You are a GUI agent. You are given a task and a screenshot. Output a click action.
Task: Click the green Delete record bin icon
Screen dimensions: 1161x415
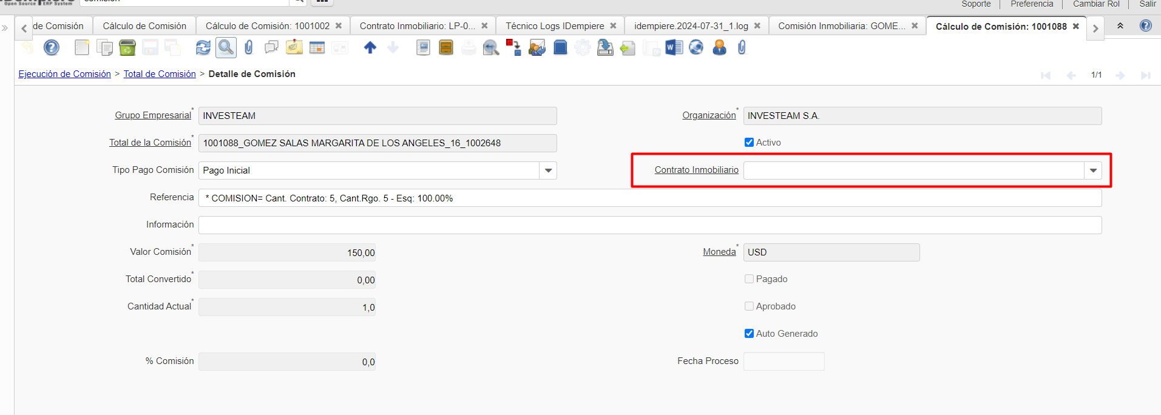coord(127,47)
